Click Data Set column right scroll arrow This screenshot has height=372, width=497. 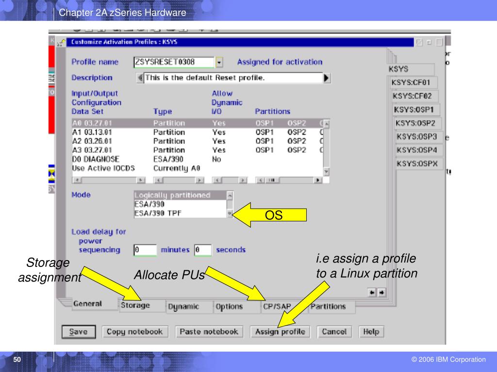tap(141, 180)
